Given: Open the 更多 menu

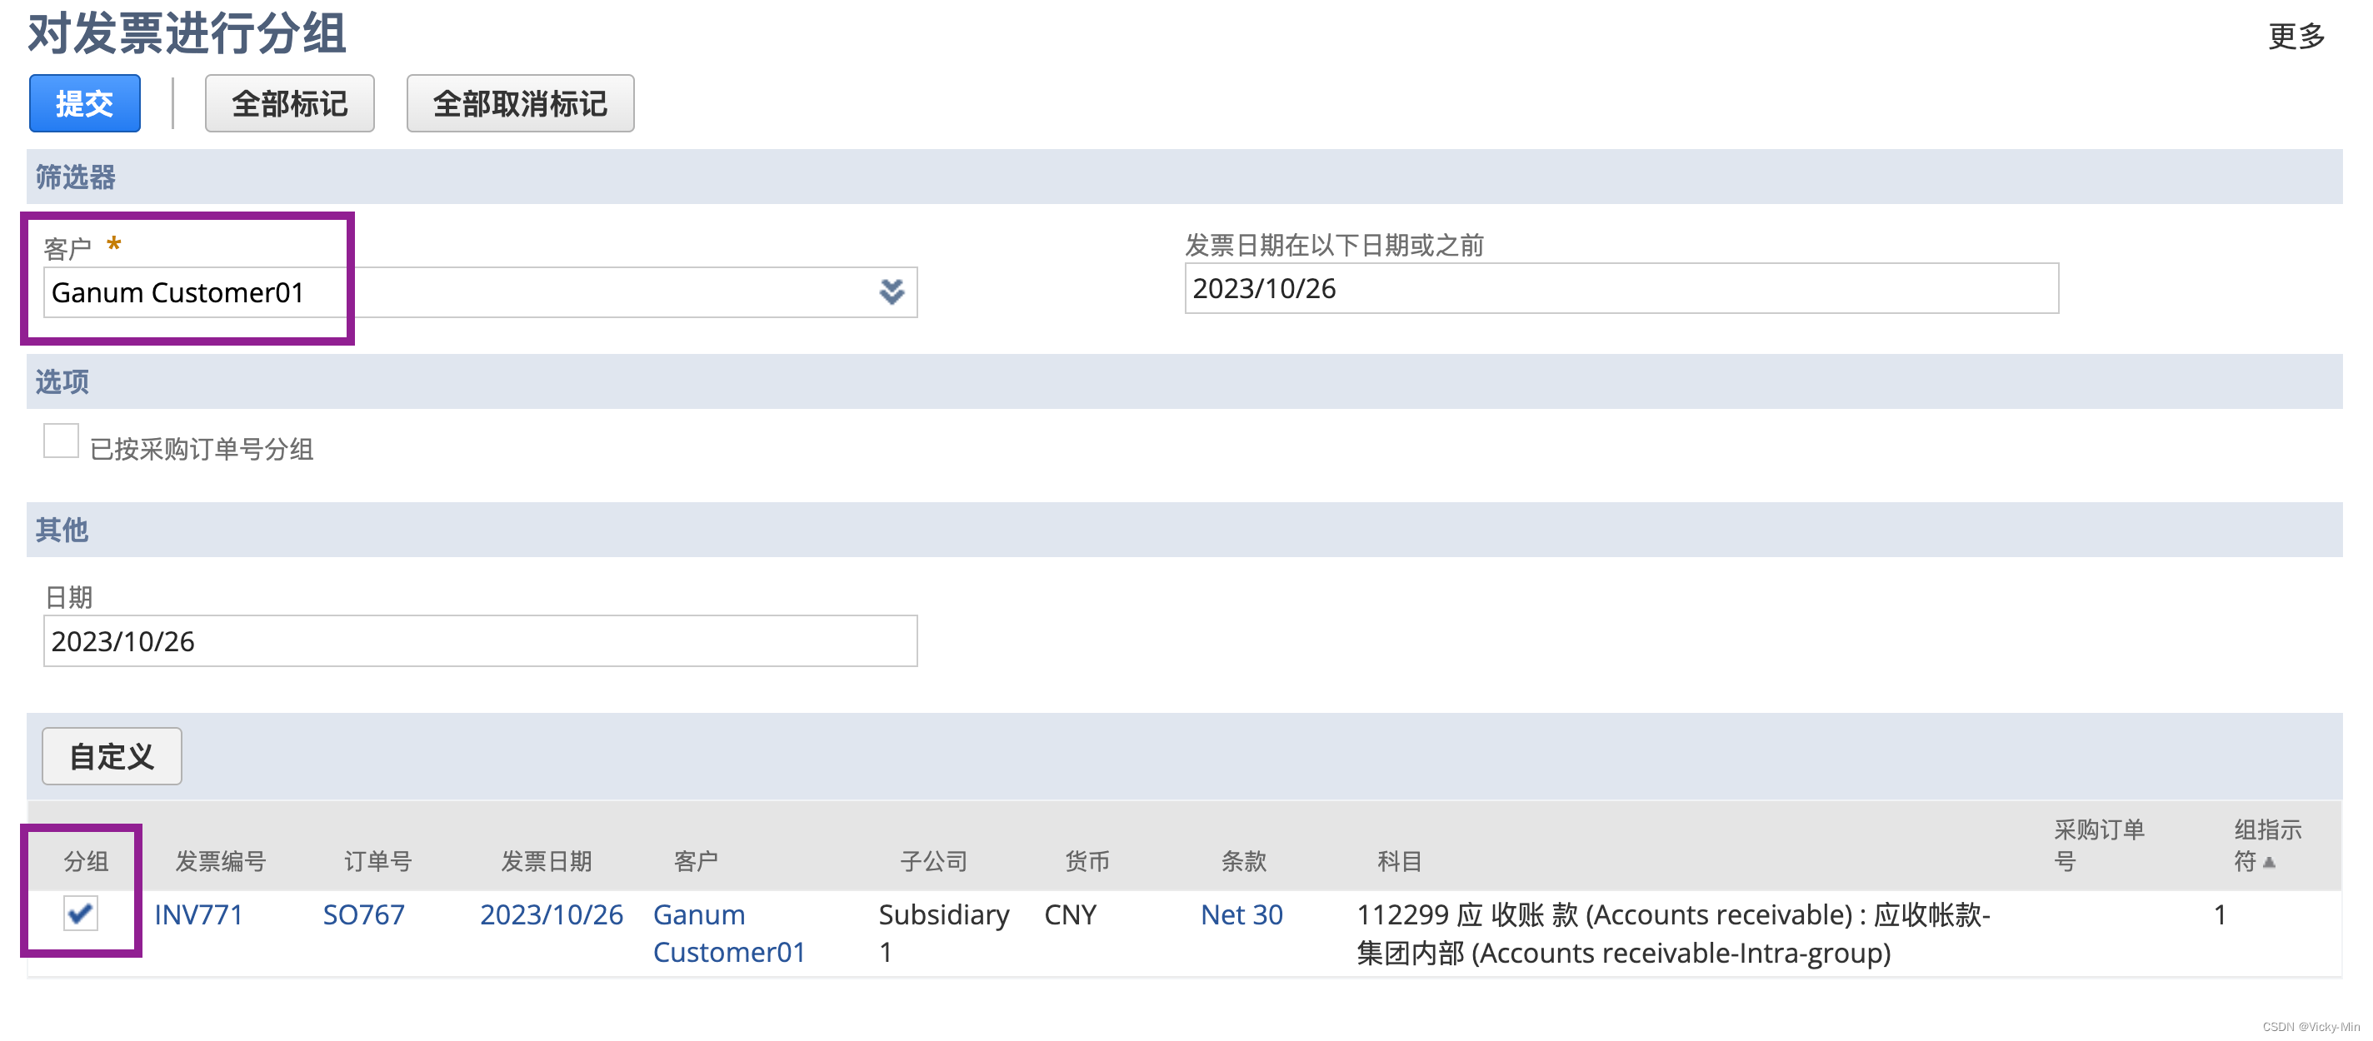Looking at the screenshot, I should coord(2295,37).
